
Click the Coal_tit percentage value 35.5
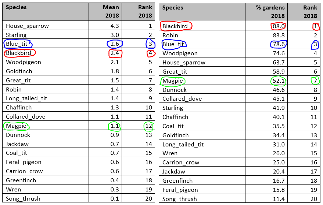point(279,126)
